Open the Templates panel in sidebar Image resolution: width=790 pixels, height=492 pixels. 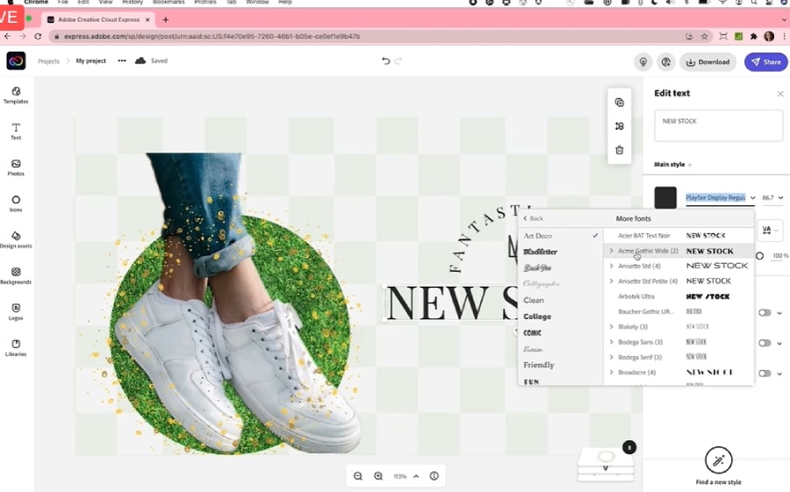16,95
